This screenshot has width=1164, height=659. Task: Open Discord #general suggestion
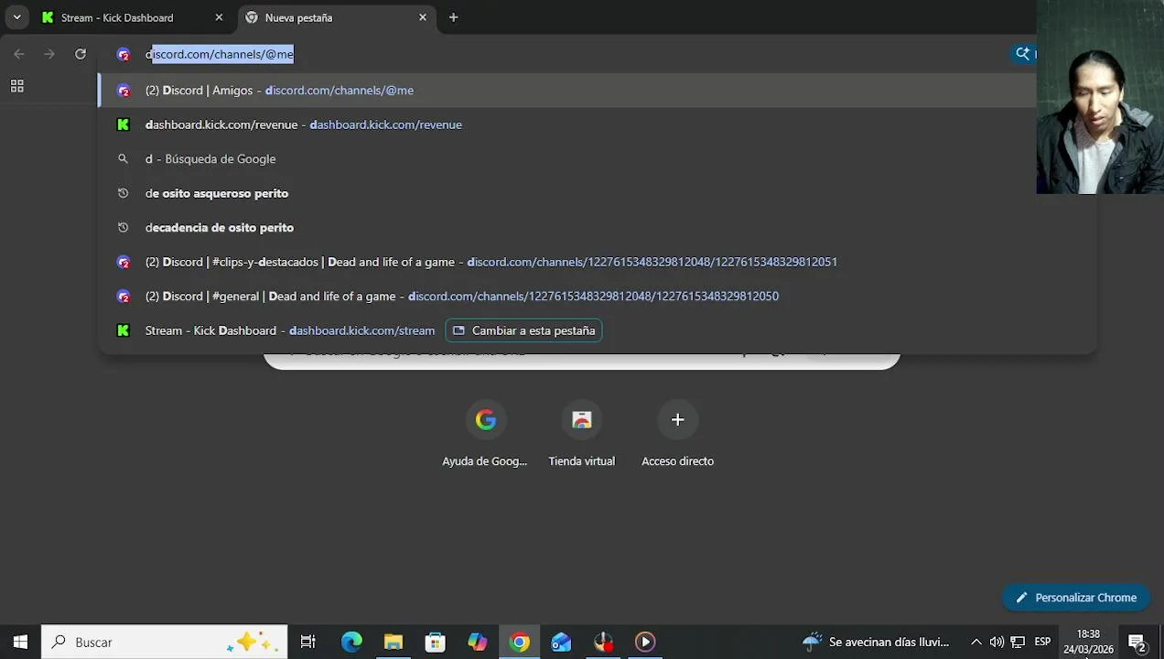(597, 297)
